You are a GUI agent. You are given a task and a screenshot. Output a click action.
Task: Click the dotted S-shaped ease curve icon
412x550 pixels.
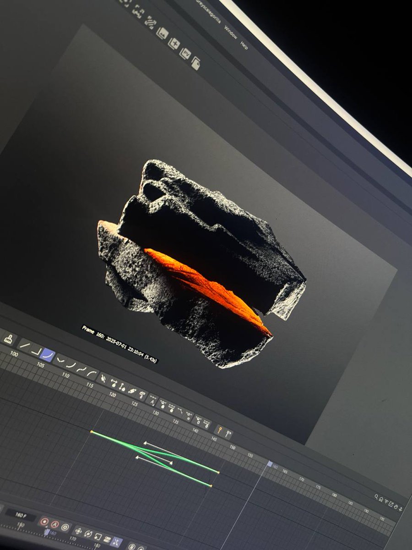pyautogui.click(x=81, y=369)
